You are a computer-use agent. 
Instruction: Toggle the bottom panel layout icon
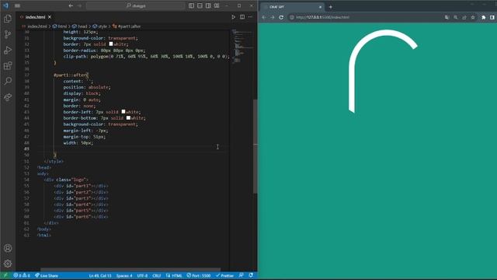pyautogui.click(x=200, y=5)
